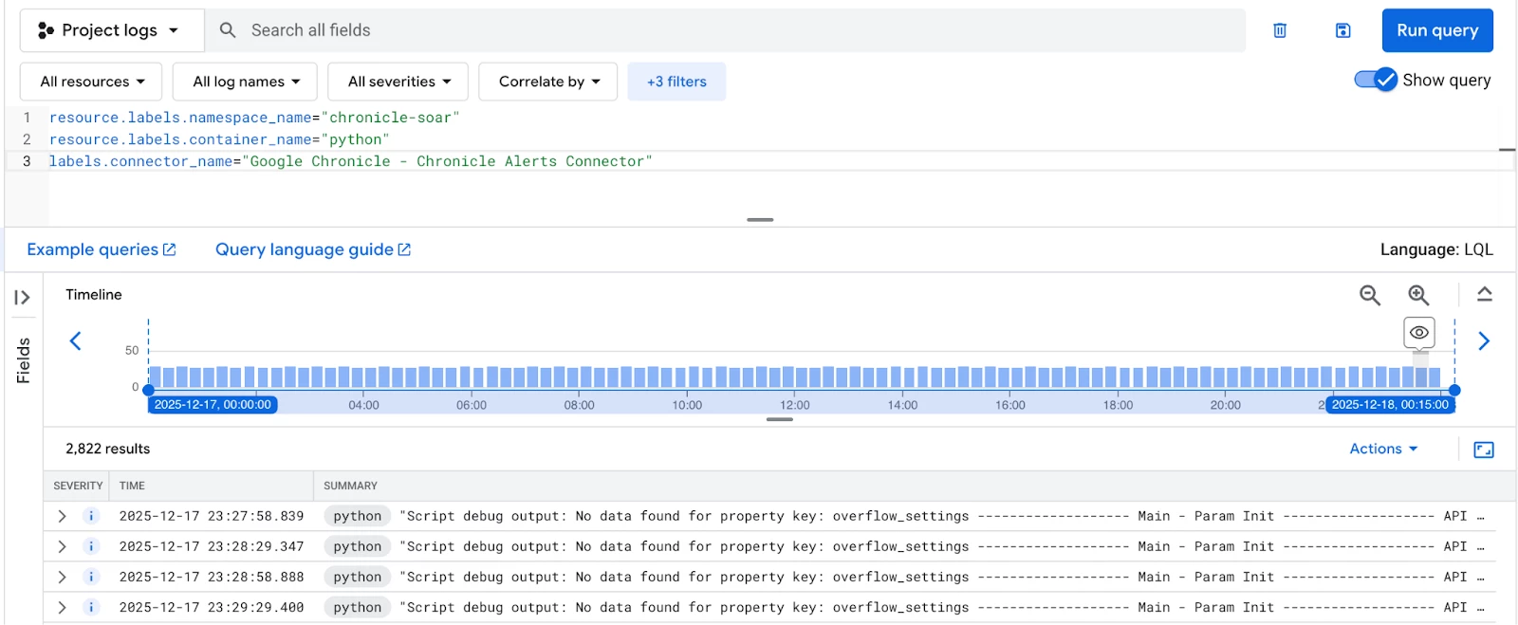Click timeline tick label 16:00
1518x625 pixels.
[x=1010, y=405]
